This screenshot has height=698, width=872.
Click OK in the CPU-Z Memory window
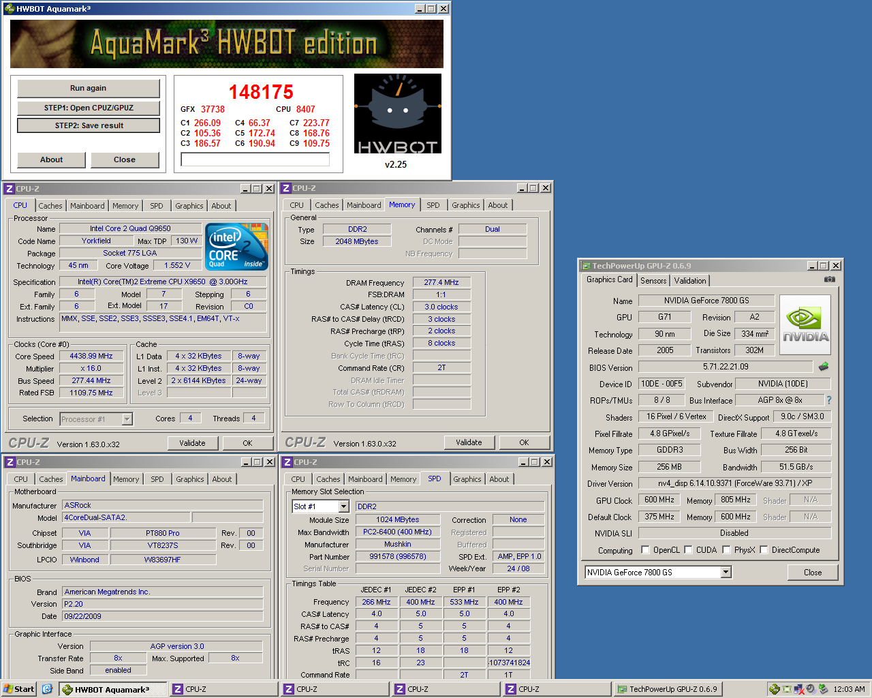click(x=524, y=442)
